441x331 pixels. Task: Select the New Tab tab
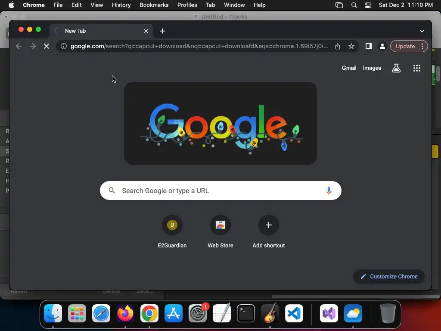pyautogui.click(x=101, y=31)
